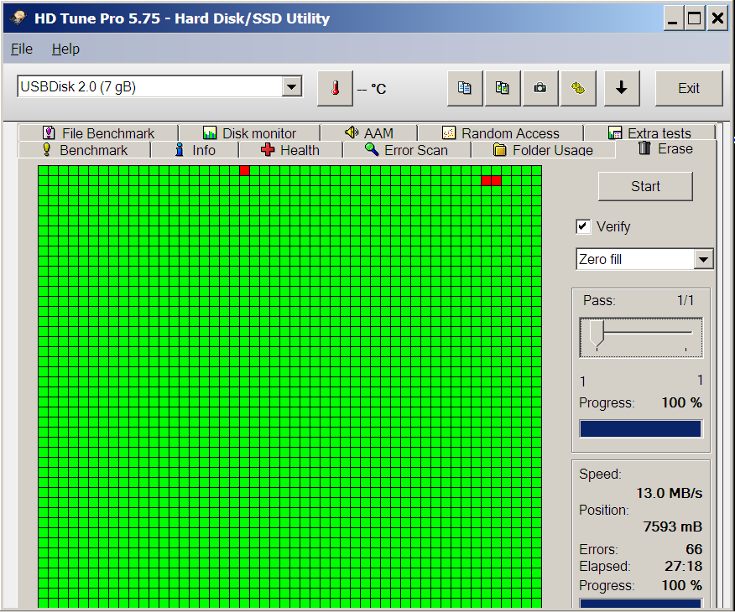735x612 pixels.
Task: Start the erase operation
Action: tap(645, 186)
